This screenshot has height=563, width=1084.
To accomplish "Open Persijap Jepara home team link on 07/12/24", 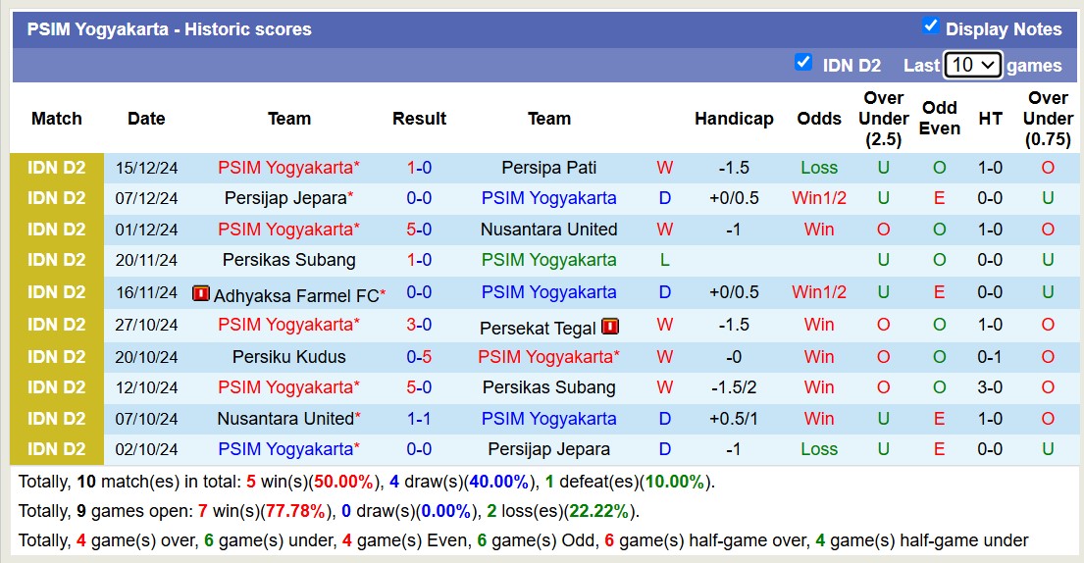I will pyautogui.click(x=284, y=198).
